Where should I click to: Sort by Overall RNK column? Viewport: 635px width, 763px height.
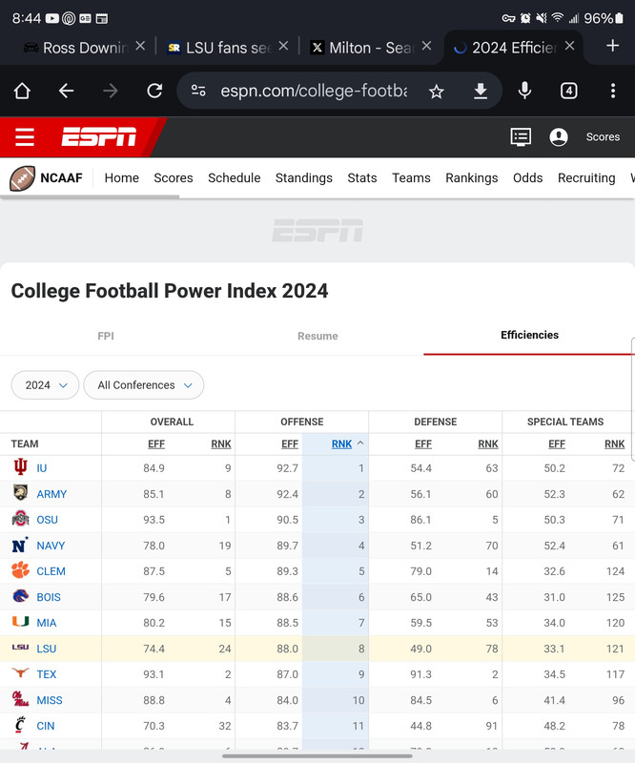click(x=221, y=443)
